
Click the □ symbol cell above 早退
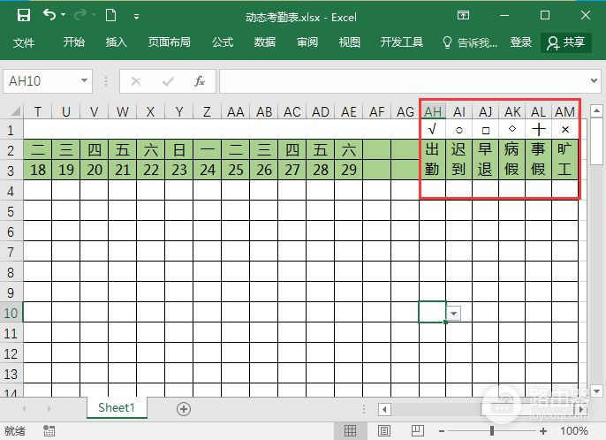(486, 130)
